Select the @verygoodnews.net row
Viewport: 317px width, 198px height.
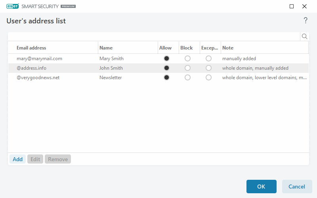pyautogui.click(x=38, y=78)
